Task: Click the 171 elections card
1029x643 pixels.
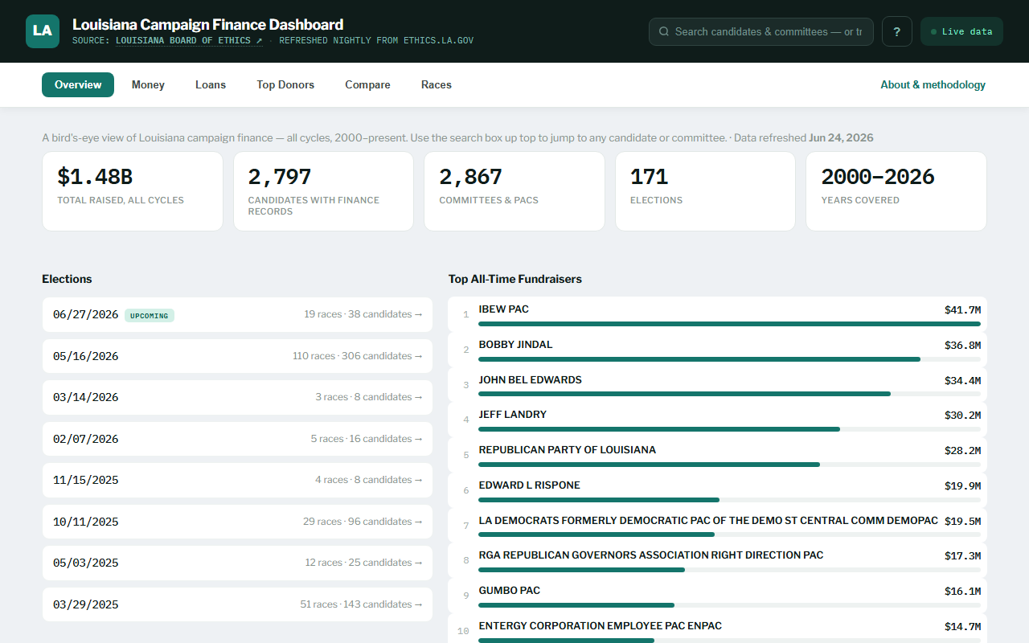Action: pyautogui.click(x=705, y=191)
